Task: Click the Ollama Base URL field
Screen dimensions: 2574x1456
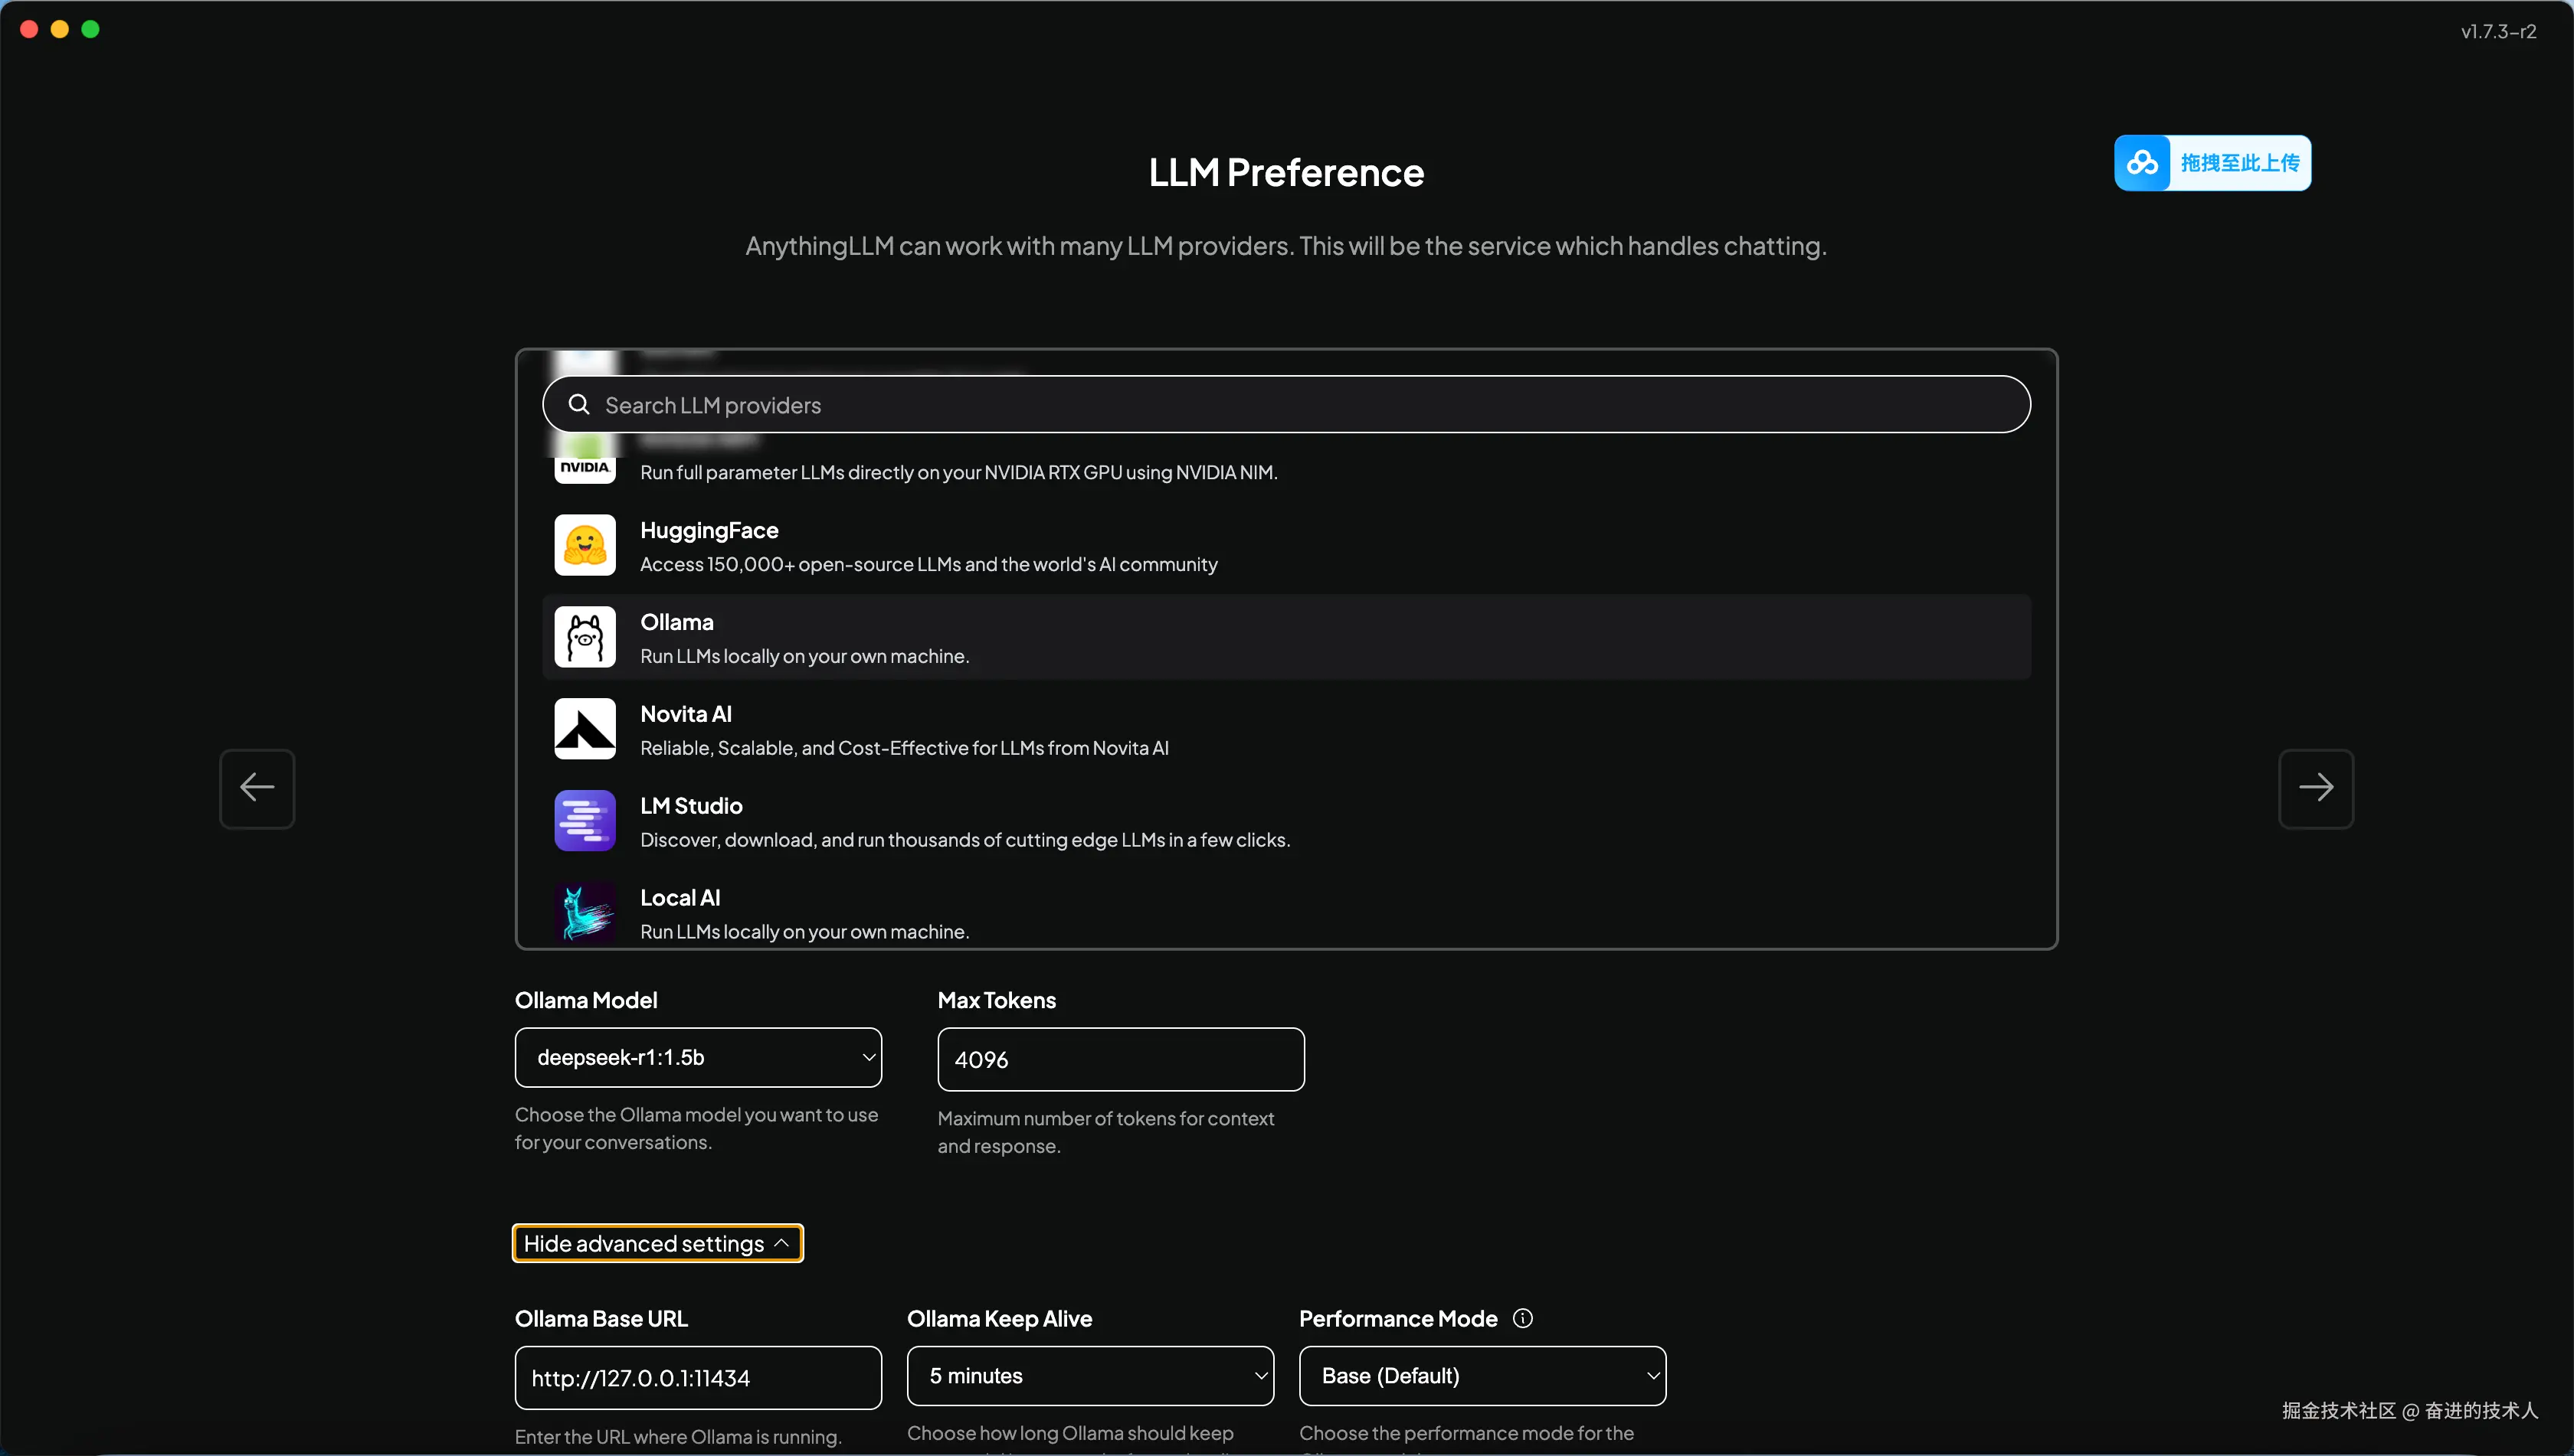Action: coord(698,1377)
